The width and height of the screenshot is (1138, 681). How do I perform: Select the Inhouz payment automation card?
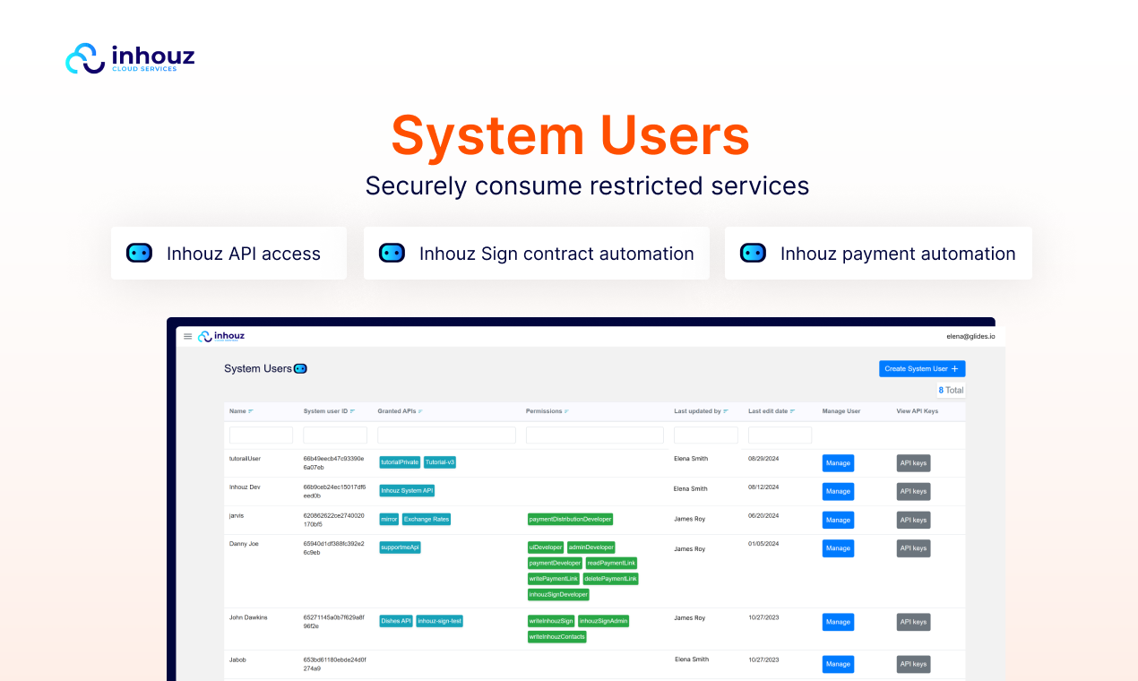(x=878, y=253)
